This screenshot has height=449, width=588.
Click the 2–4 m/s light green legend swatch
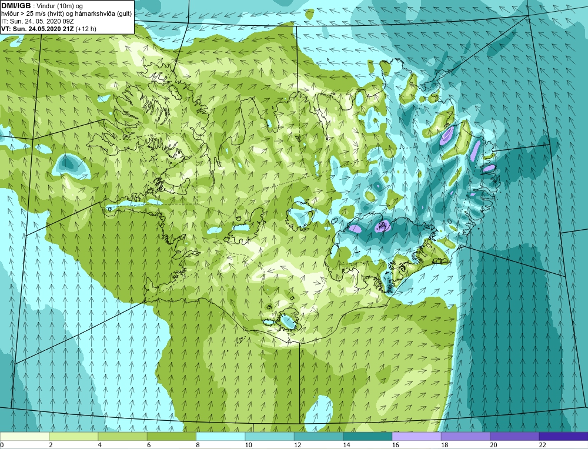coord(73,436)
